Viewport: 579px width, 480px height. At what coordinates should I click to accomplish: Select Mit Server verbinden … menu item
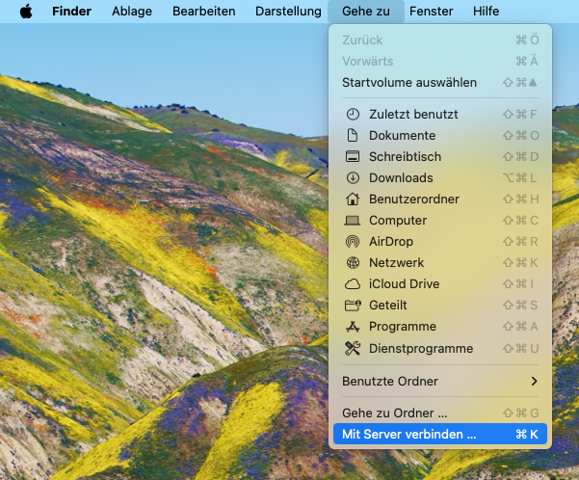pos(409,435)
